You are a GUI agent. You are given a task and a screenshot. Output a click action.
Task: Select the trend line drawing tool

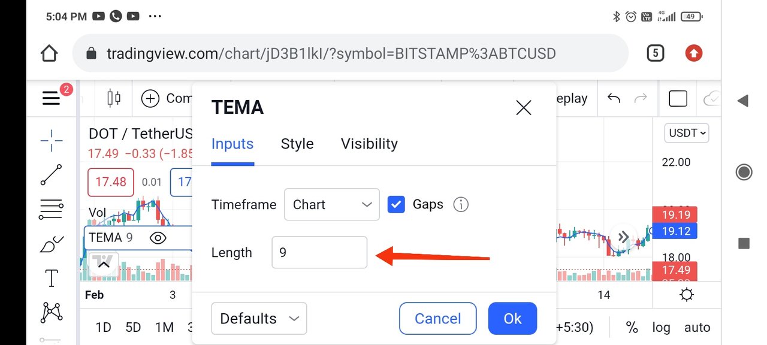(x=52, y=174)
